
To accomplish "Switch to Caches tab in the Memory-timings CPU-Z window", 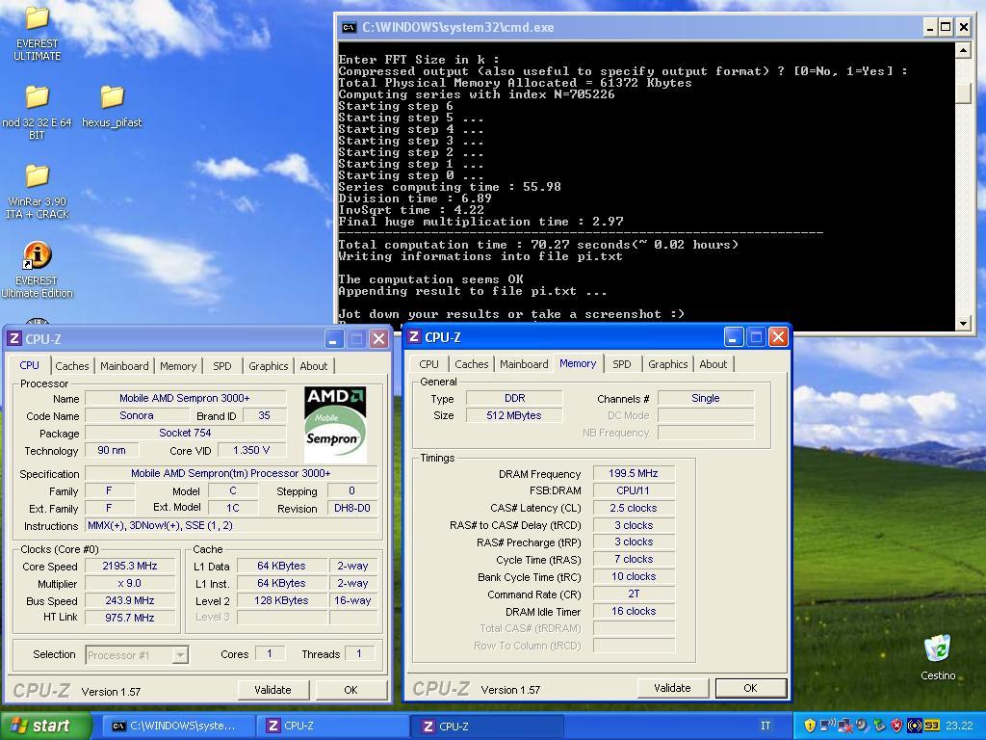I will click(472, 364).
